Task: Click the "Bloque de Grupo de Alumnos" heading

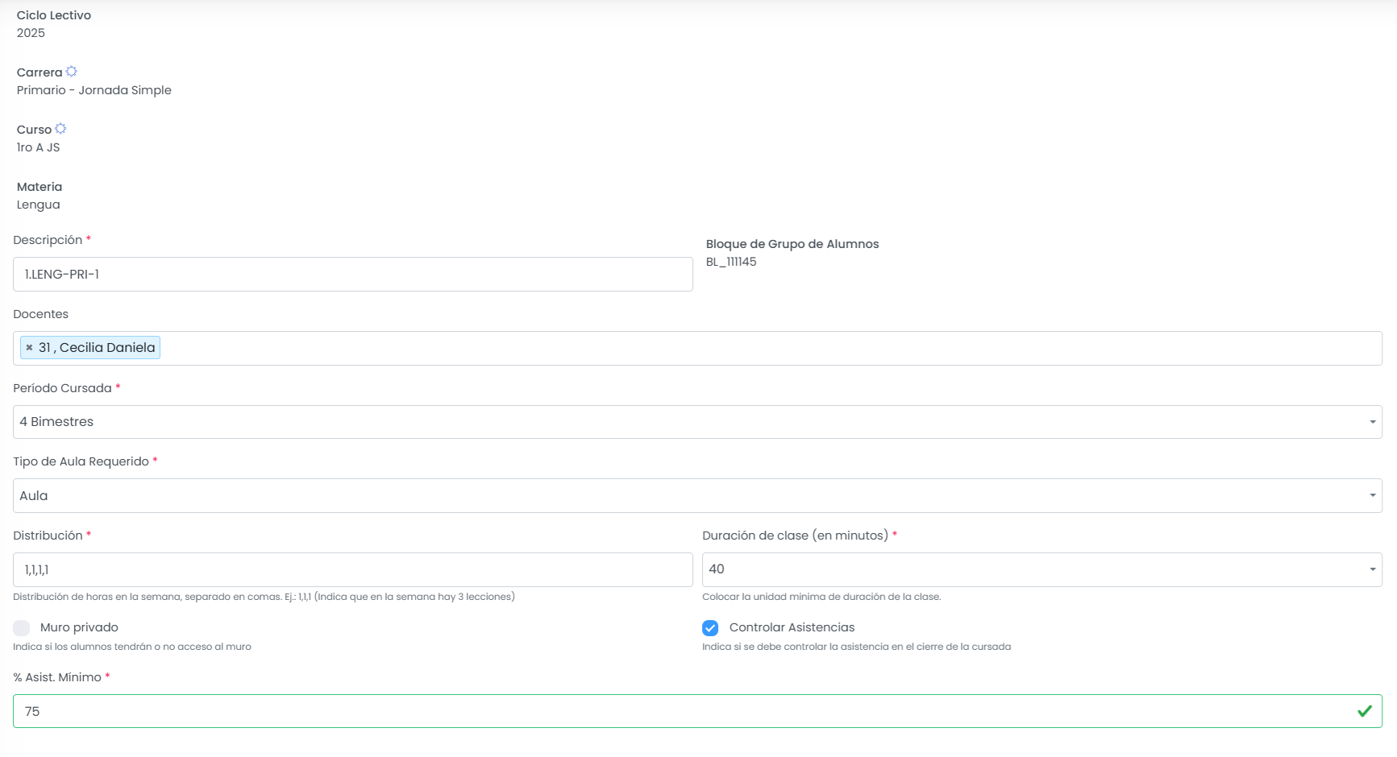Action: (792, 244)
